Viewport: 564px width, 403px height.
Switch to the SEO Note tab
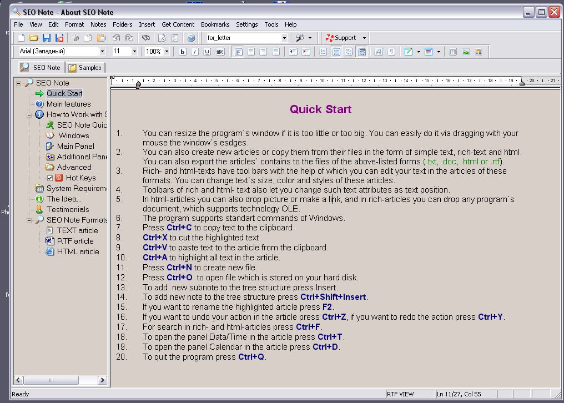point(41,67)
